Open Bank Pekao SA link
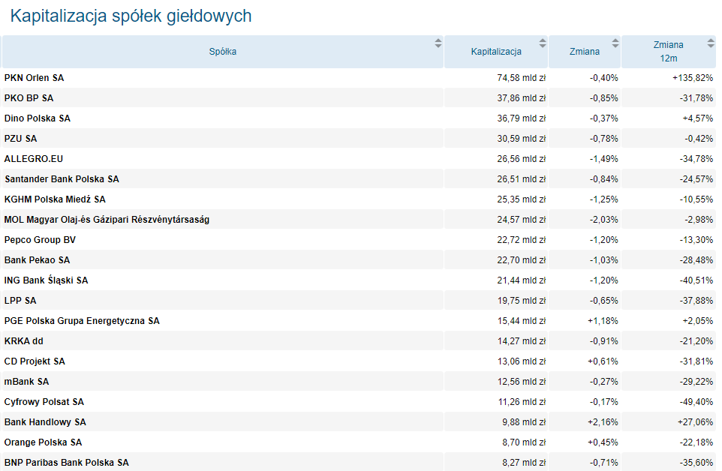722x471 pixels. coord(37,260)
